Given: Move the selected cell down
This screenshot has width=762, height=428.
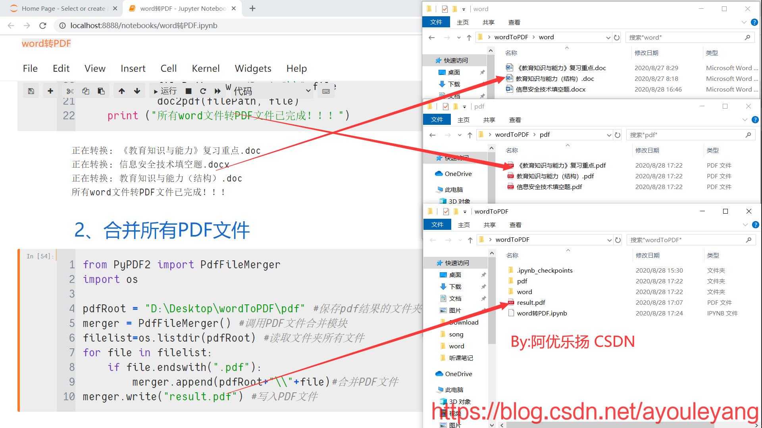Looking at the screenshot, I should (137, 91).
